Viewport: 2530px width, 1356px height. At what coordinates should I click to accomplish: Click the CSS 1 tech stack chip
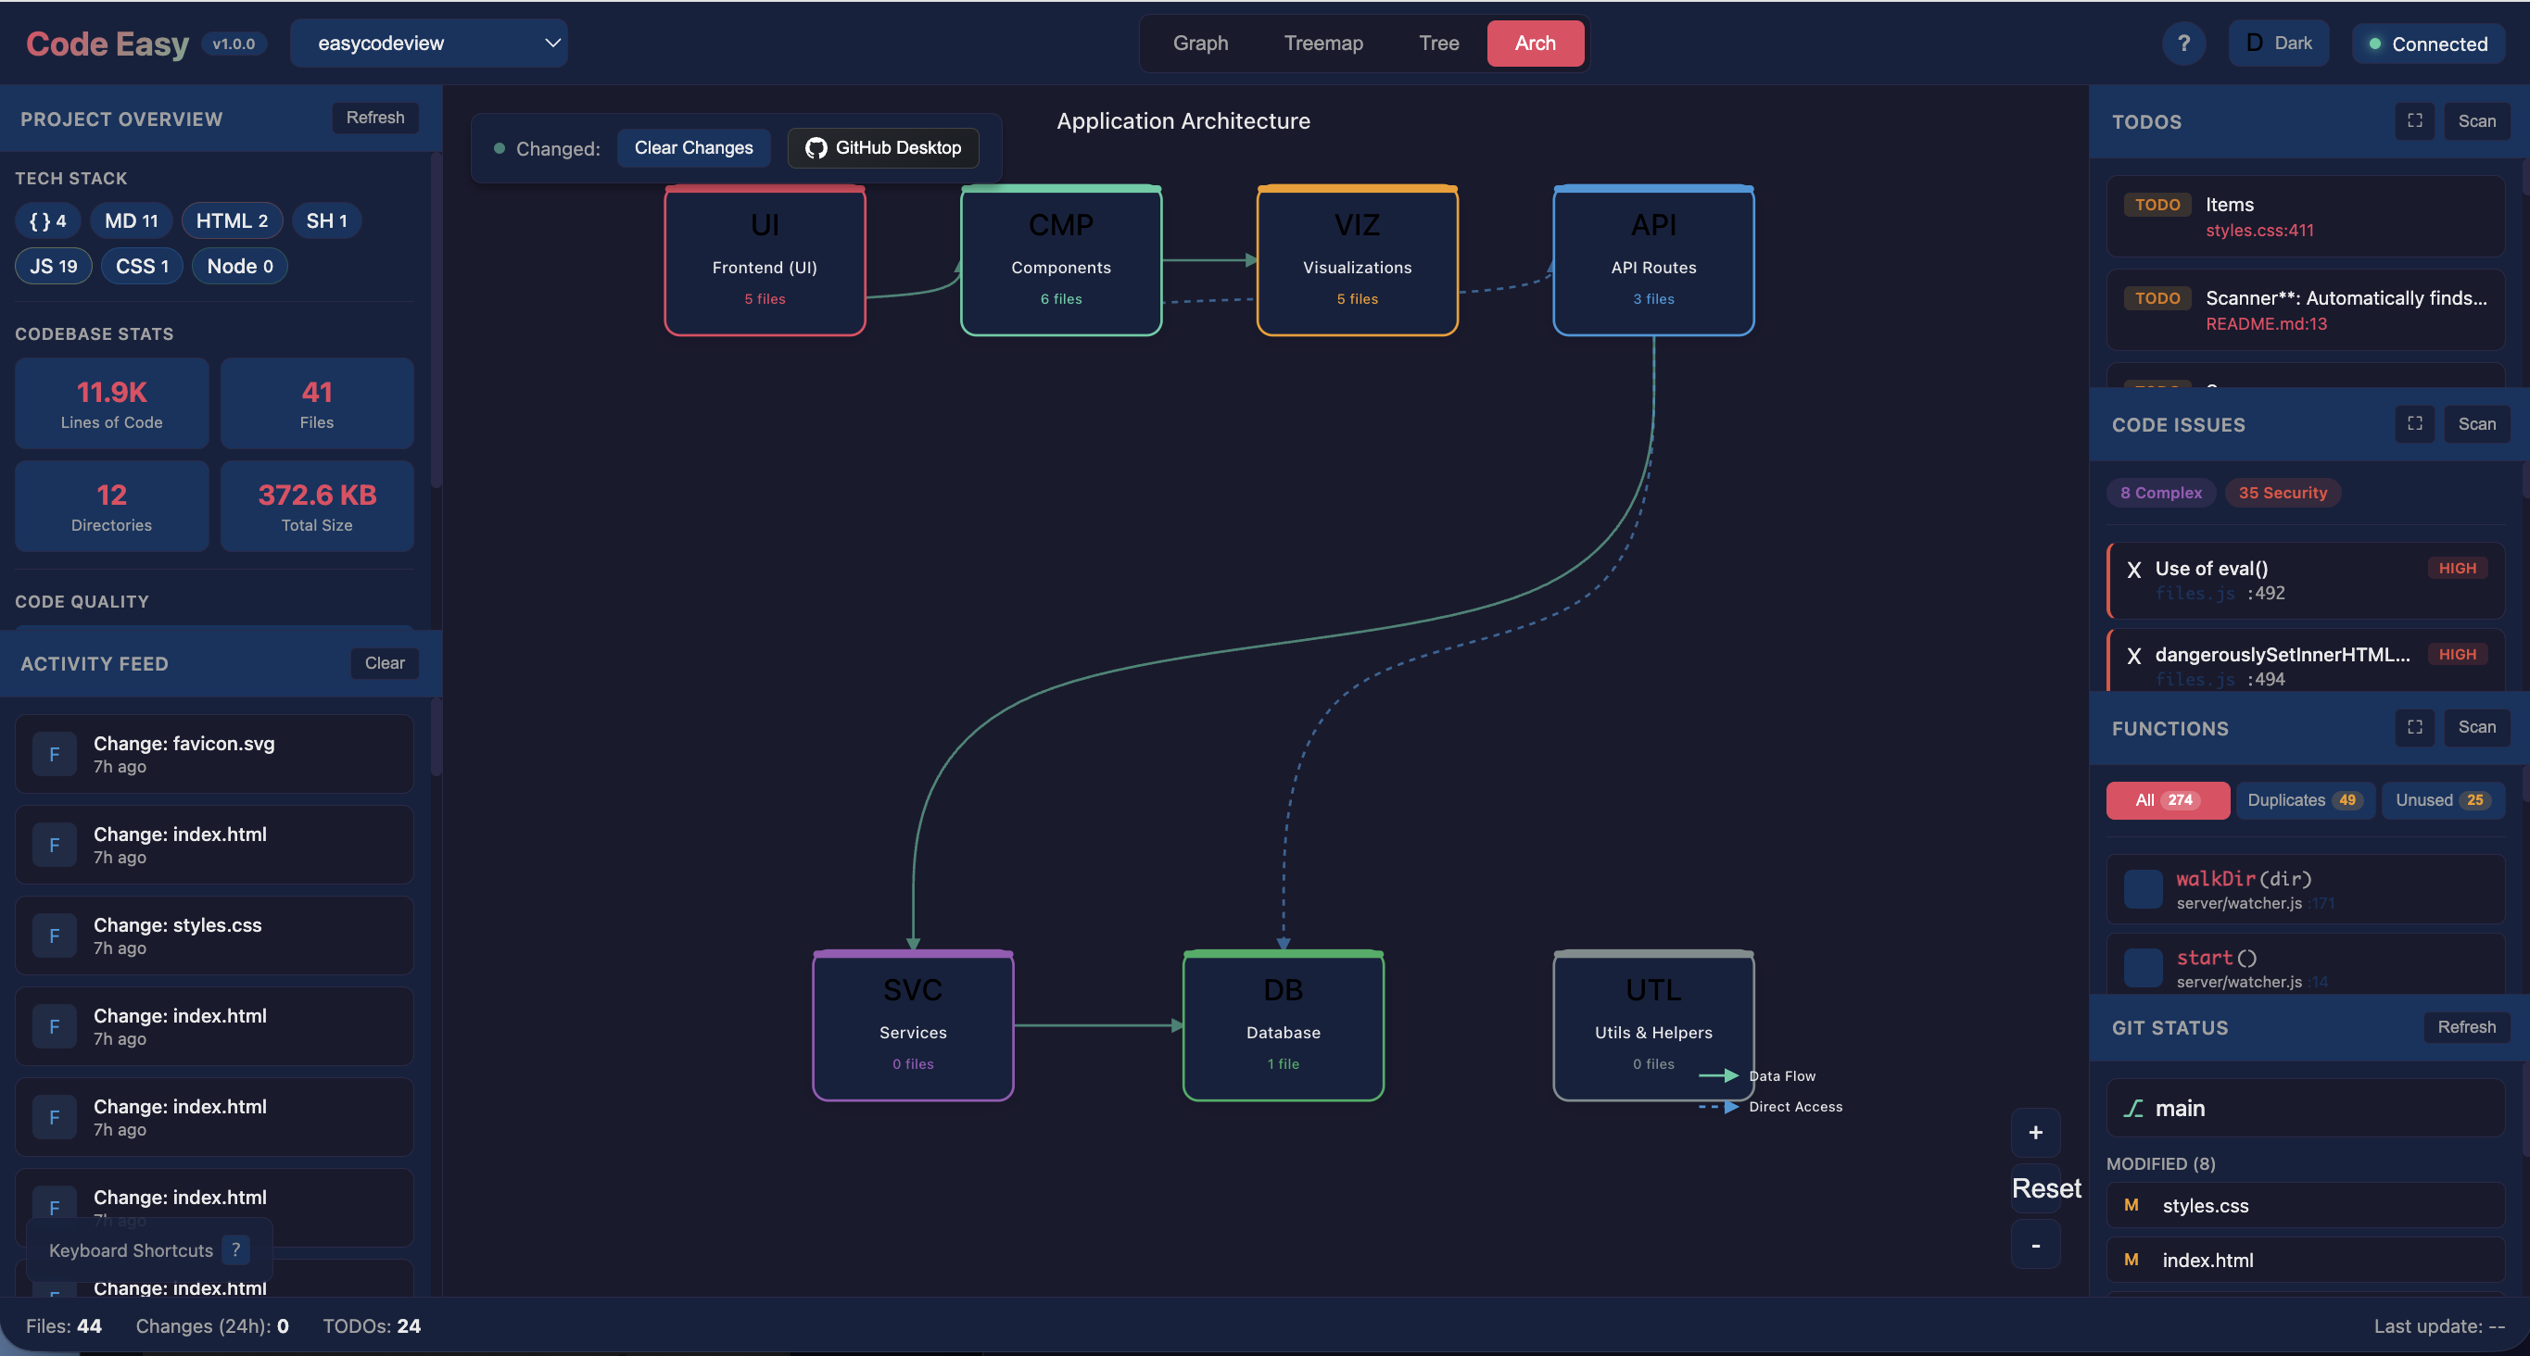pos(143,266)
